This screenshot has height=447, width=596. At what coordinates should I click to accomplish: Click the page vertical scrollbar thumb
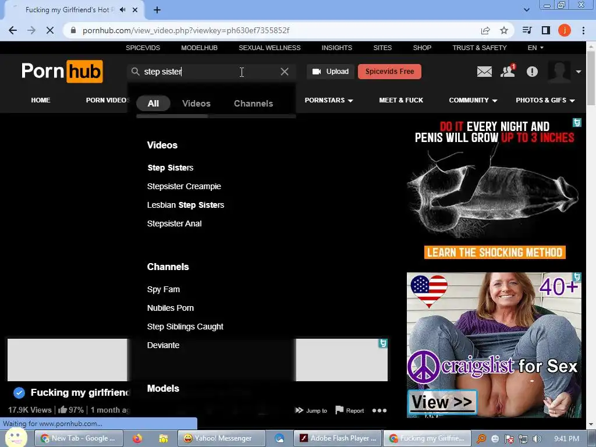[591, 78]
